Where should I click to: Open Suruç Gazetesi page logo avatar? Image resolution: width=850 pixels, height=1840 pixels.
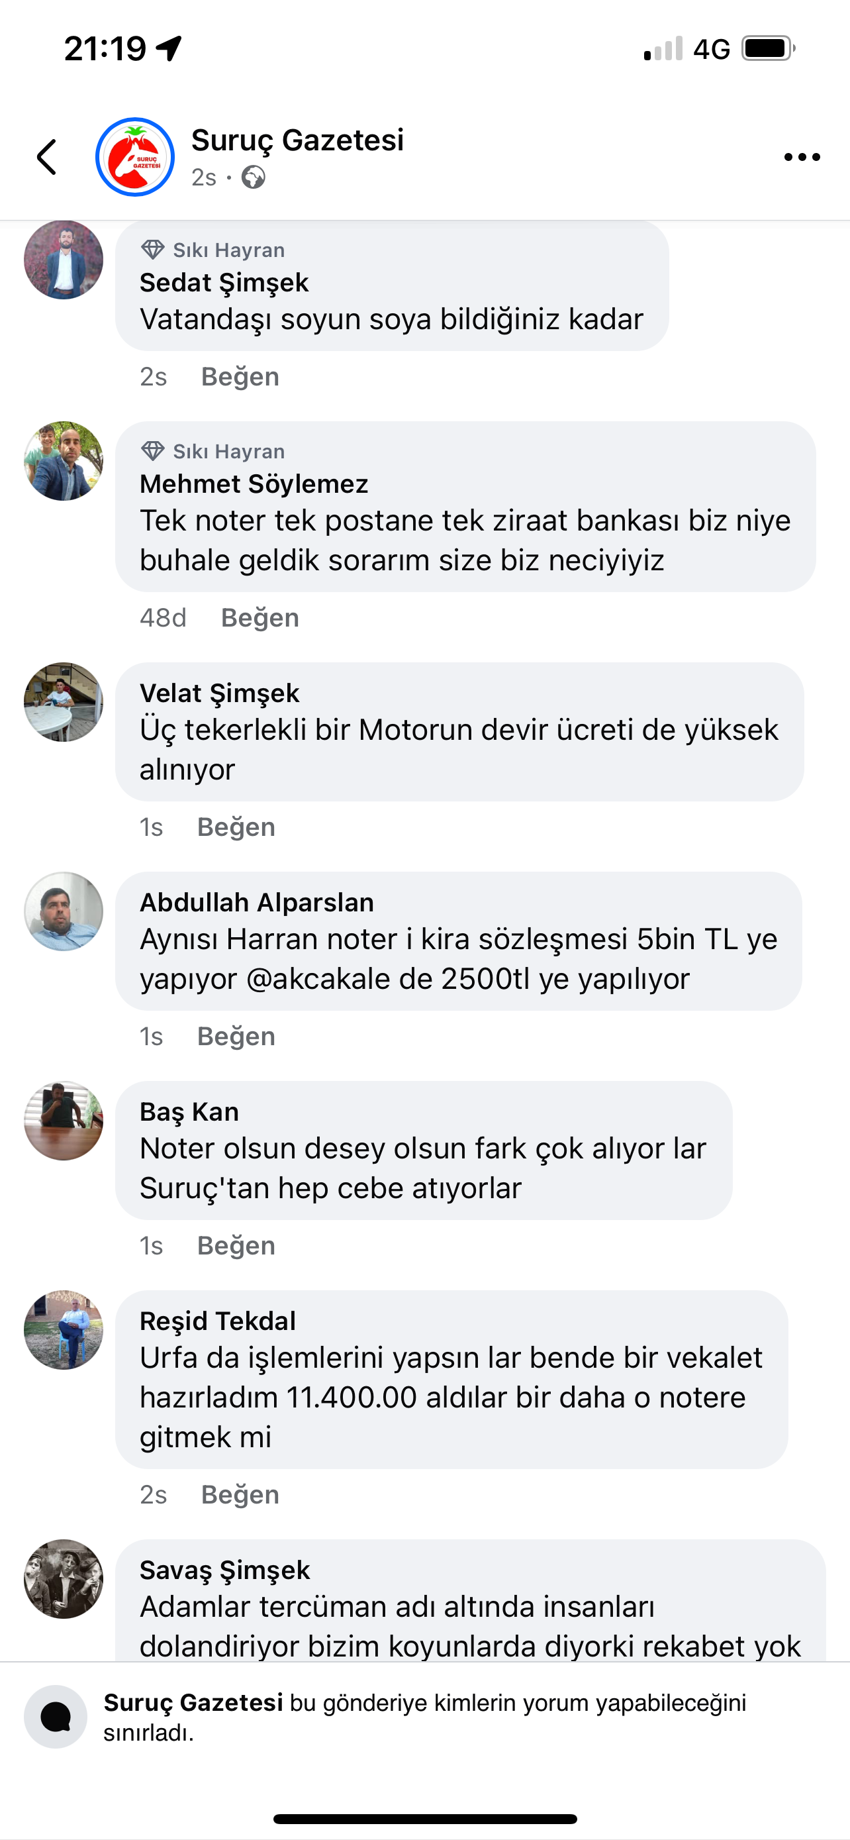coord(135,157)
